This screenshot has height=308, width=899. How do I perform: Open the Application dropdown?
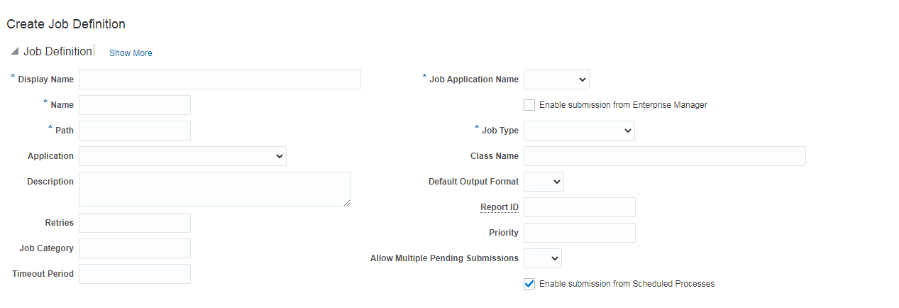tap(182, 156)
